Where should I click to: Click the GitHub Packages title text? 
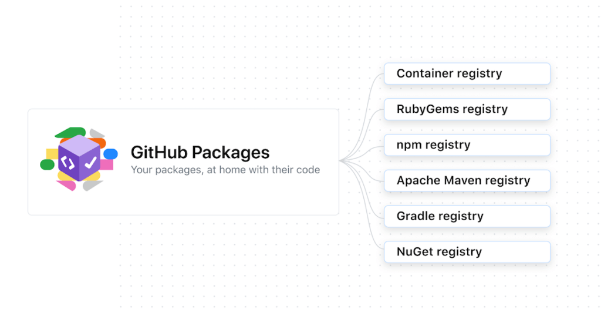(200, 152)
